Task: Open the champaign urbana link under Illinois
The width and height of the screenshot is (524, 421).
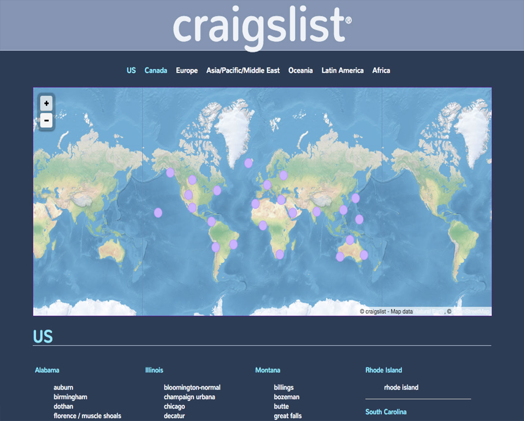Action: [x=189, y=397]
